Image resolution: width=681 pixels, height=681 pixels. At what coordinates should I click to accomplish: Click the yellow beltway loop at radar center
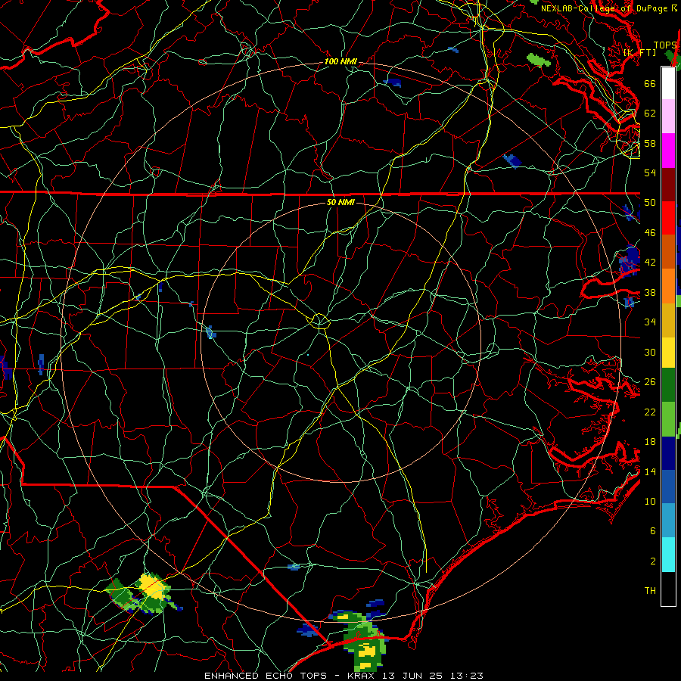pyautogui.click(x=319, y=322)
